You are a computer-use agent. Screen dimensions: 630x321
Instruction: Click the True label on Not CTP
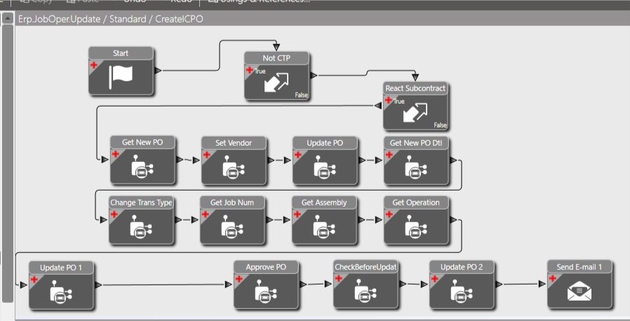click(260, 71)
